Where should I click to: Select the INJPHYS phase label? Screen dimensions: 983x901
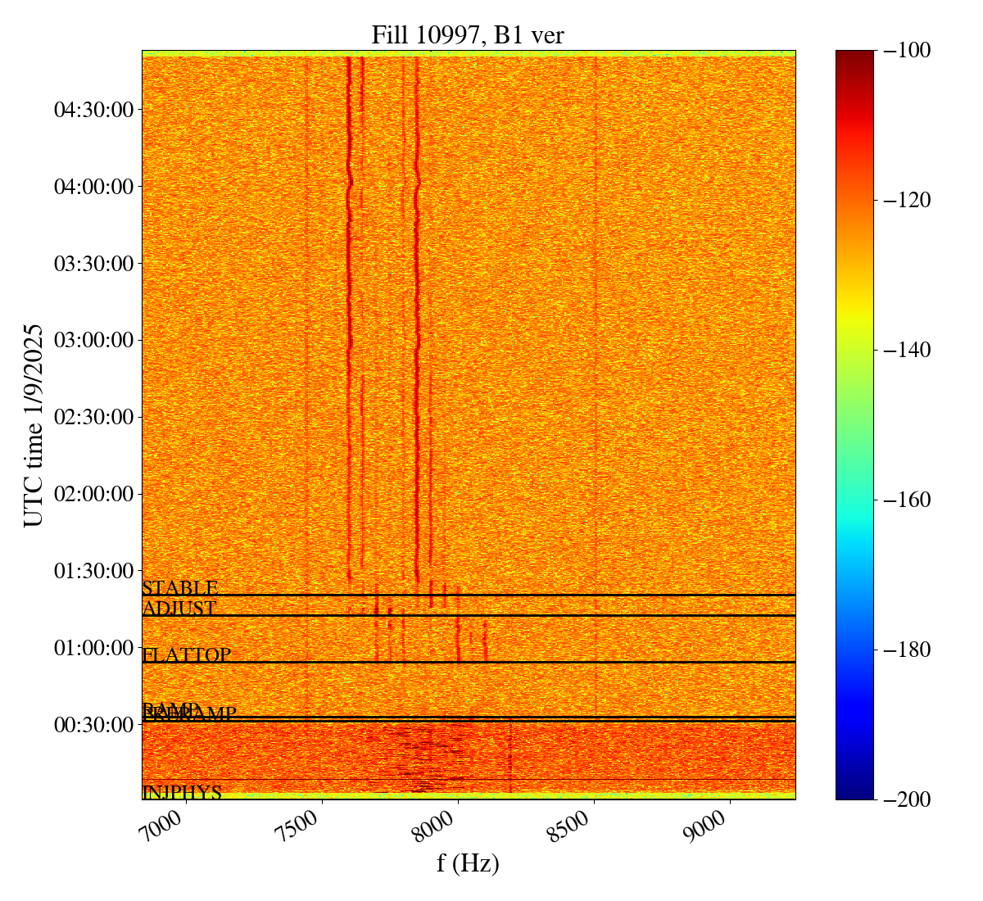coord(182,793)
